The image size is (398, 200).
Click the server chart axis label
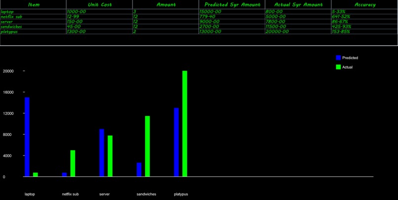(104, 194)
